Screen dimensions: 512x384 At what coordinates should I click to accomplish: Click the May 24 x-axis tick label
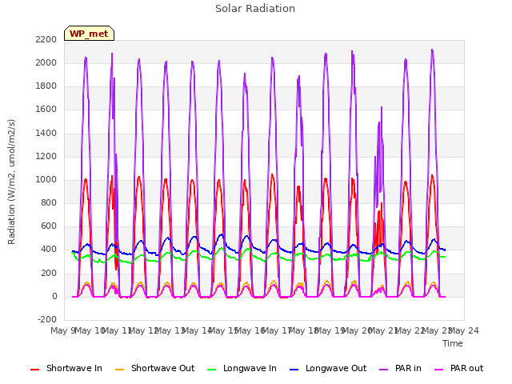coord(464,330)
